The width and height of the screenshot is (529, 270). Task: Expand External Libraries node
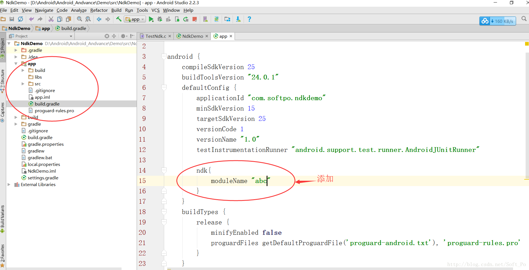9,185
